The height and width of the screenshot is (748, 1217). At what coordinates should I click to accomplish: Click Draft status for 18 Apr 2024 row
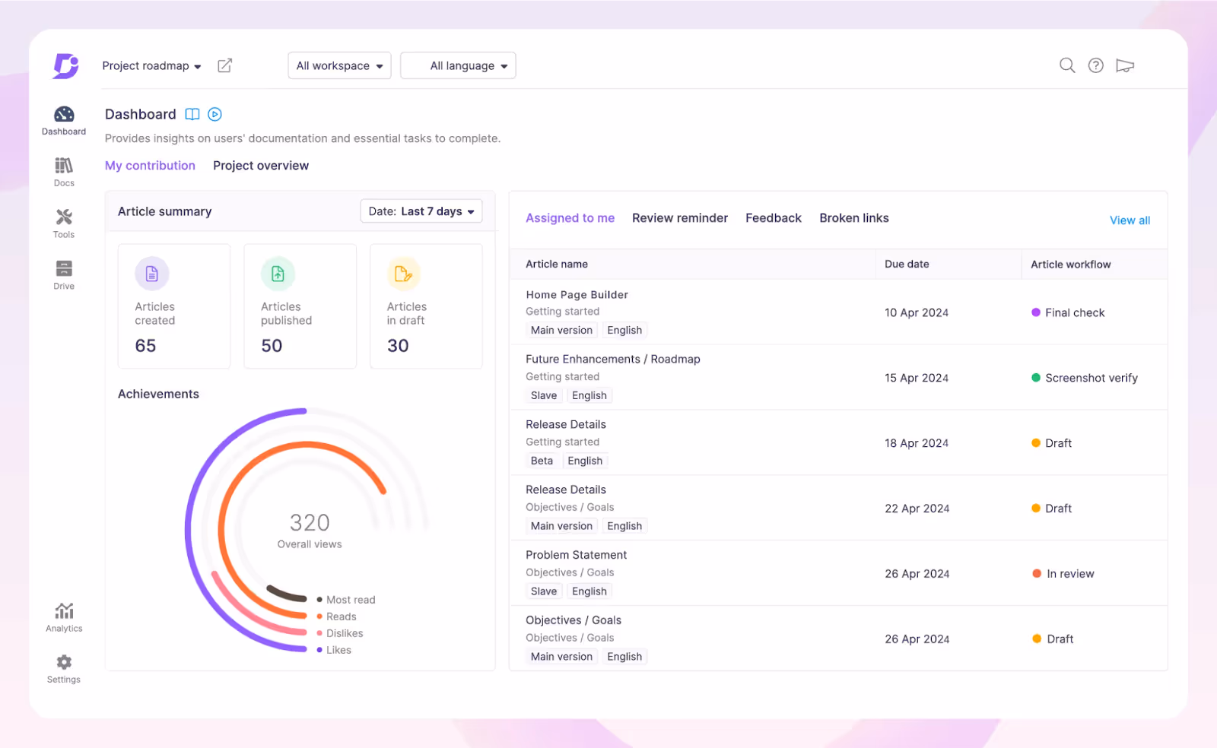click(1052, 443)
